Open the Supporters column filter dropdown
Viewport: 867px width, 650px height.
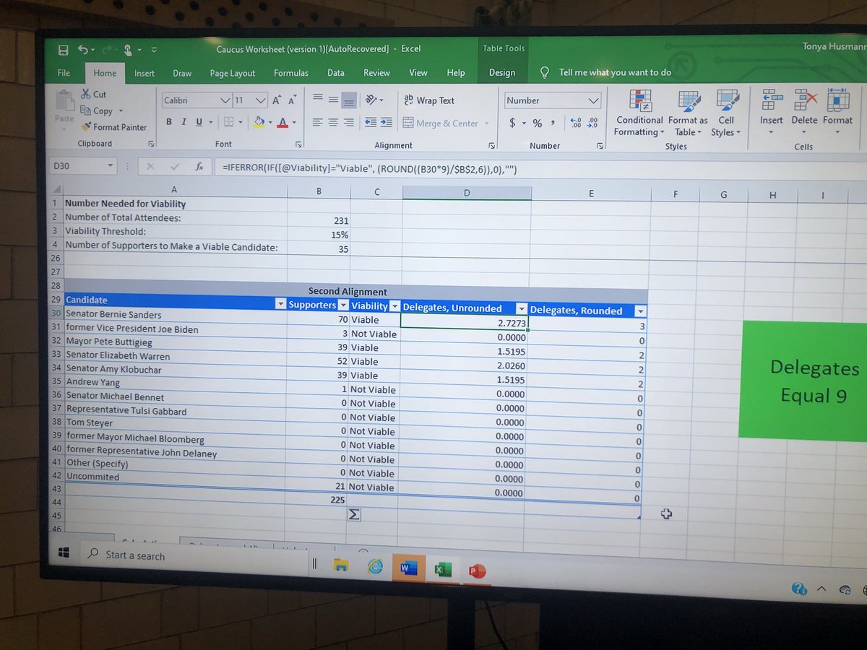pos(342,305)
